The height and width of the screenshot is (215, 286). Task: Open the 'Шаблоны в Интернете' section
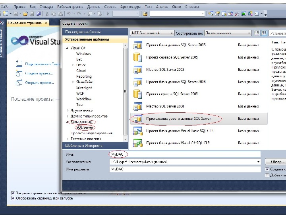coord(95,146)
